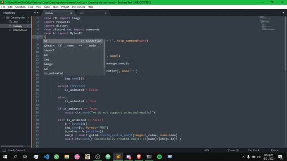This screenshot has height=161, width=287.
Task: Open Visual Studio Code from the taskbar
Action: [x=46, y=157]
